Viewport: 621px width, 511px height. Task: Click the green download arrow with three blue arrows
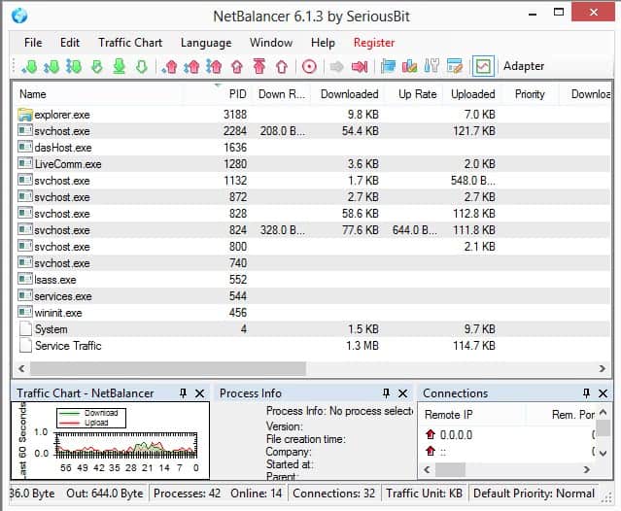pyautogui.click(x=74, y=66)
